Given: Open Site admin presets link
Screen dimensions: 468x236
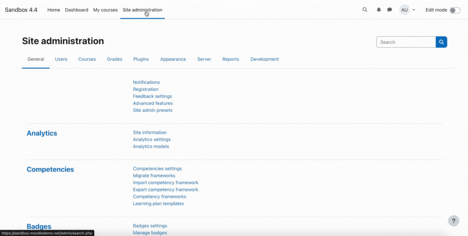Looking at the screenshot, I should point(153,110).
